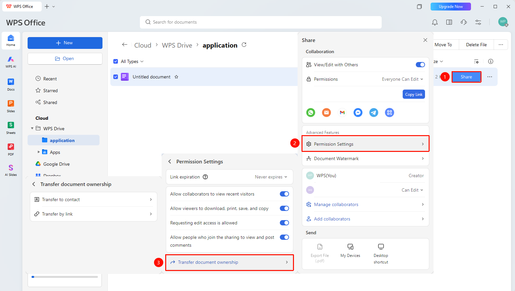Share via WhatsApp icon
515x291 pixels.
coord(311,113)
